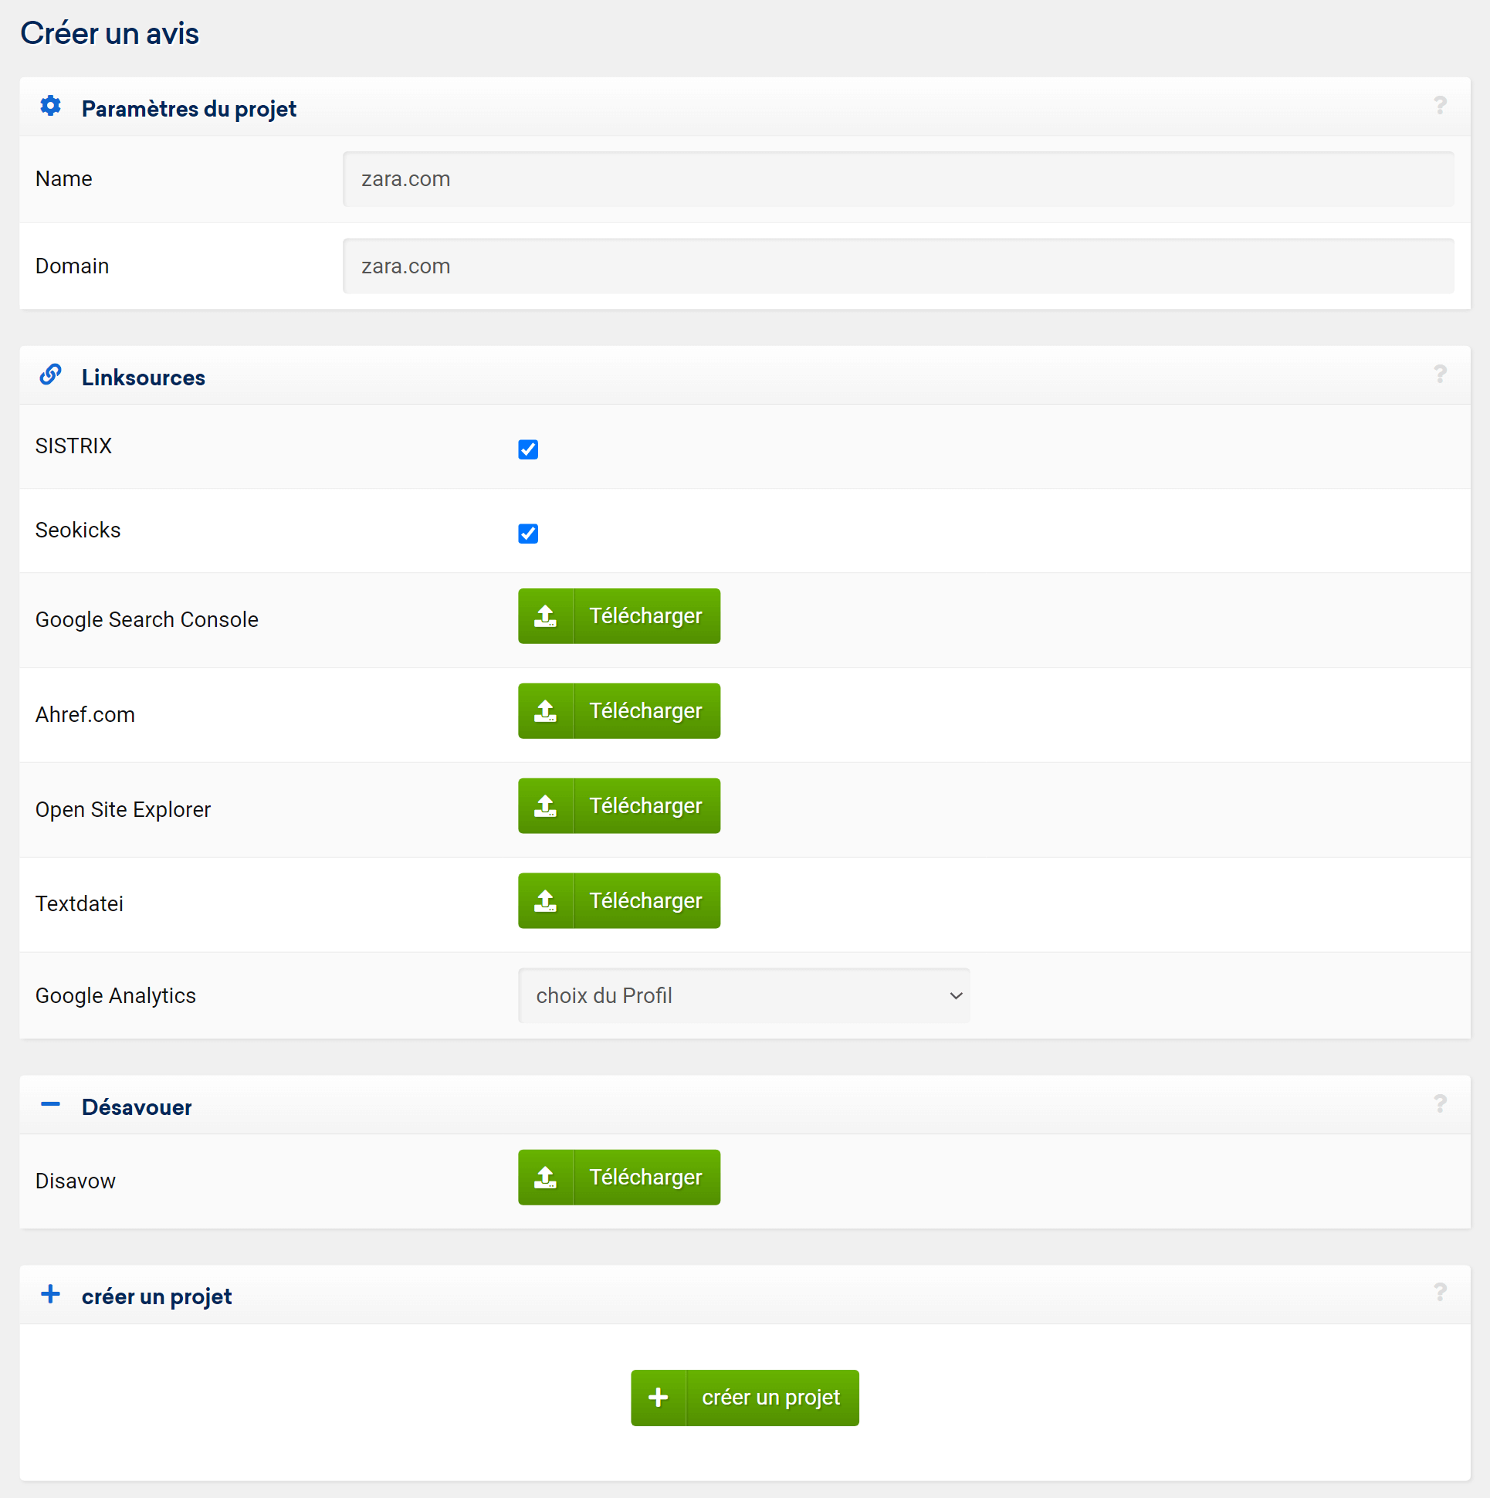Click the gear icon beside Paramètres du projet
This screenshot has width=1490, height=1498.
pos(50,106)
